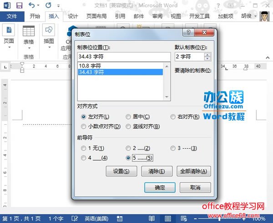Close the 制表位 dialog
The height and width of the screenshot is (223, 273).
204,33
